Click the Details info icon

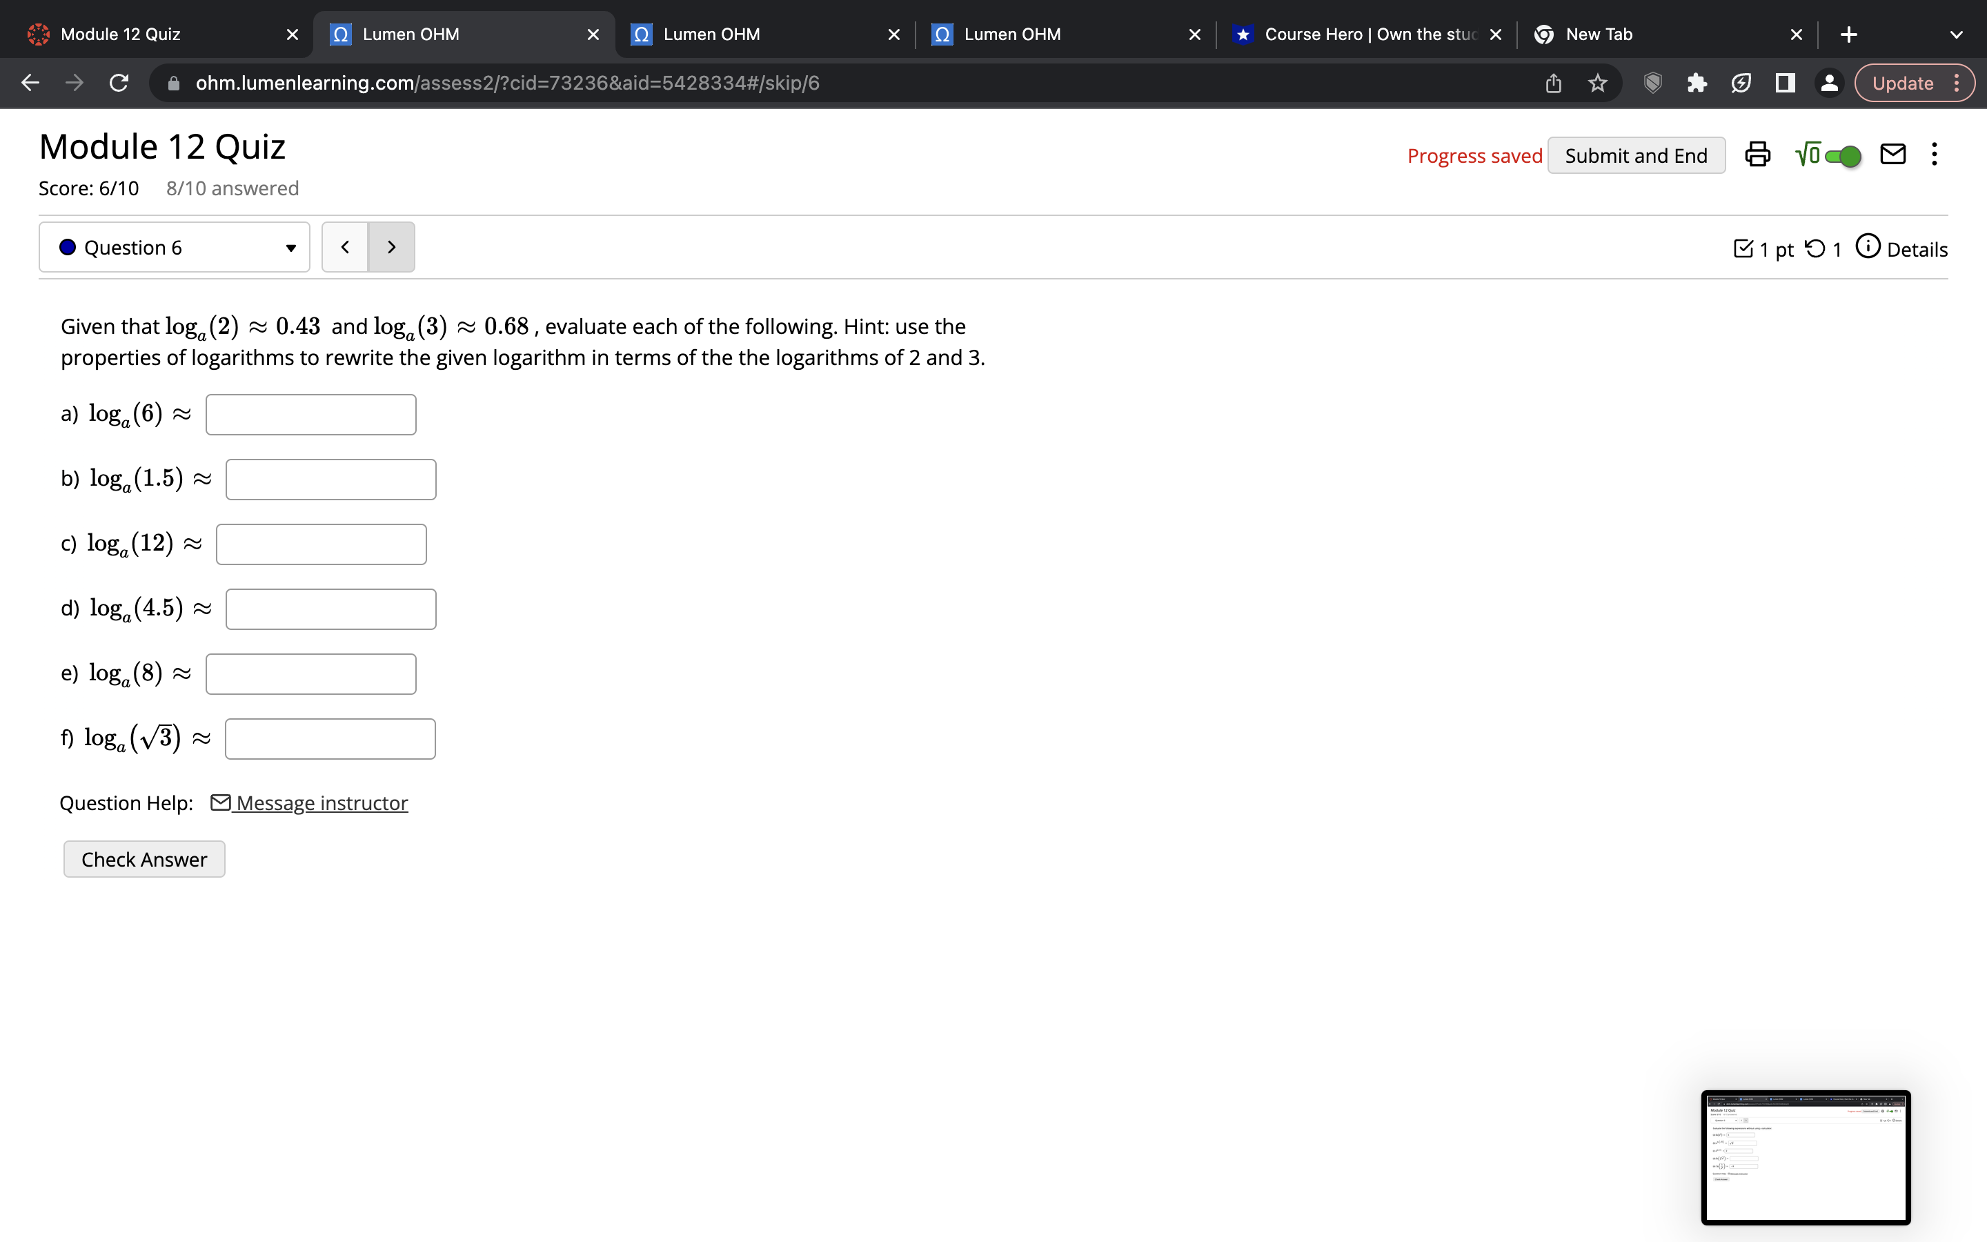[x=1868, y=246]
